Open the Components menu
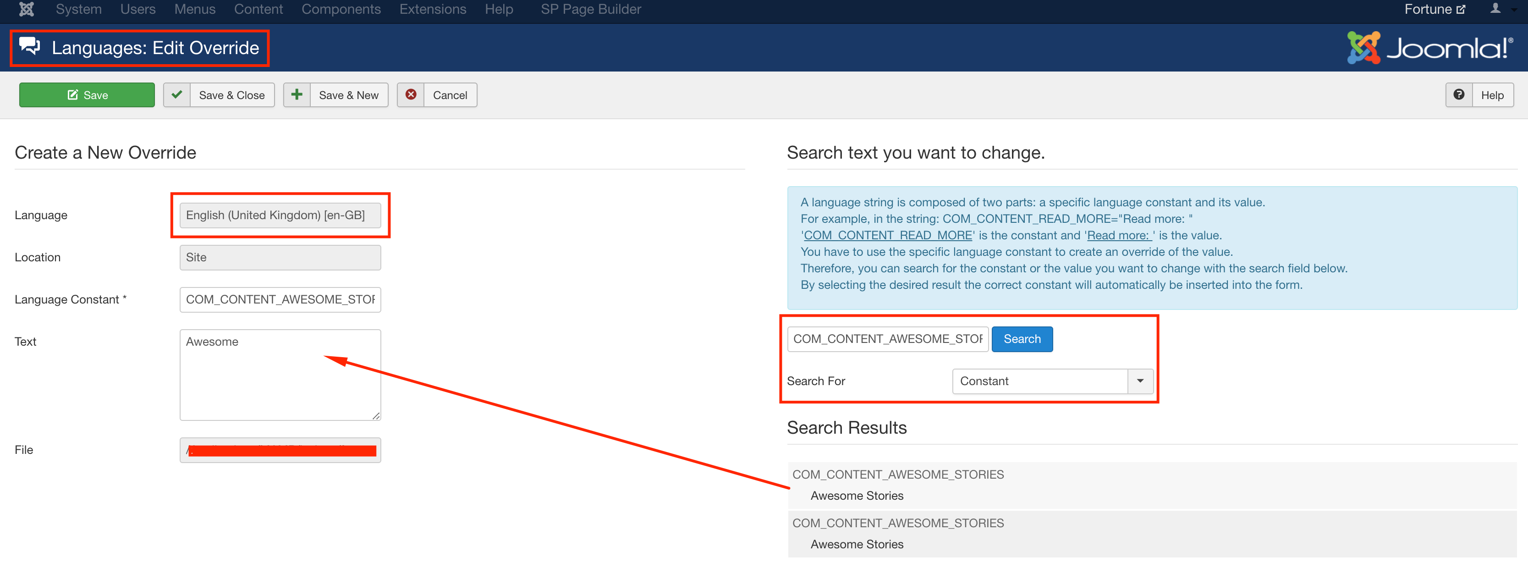The image size is (1528, 563). (341, 9)
